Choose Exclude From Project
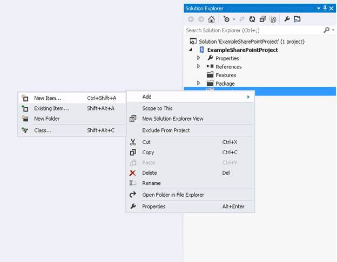This screenshot has width=337, height=262. point(190,130)
